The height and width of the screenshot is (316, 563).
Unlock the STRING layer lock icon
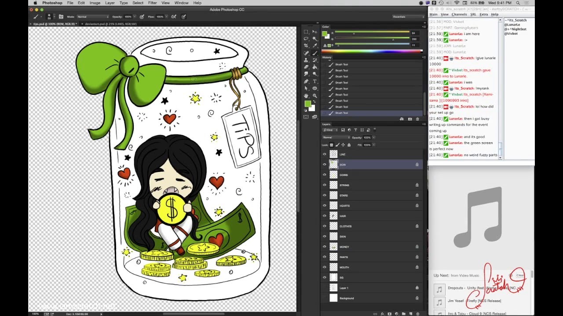point(417,185)
